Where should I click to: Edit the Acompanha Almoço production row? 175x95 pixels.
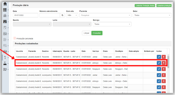tap(159, 81)
